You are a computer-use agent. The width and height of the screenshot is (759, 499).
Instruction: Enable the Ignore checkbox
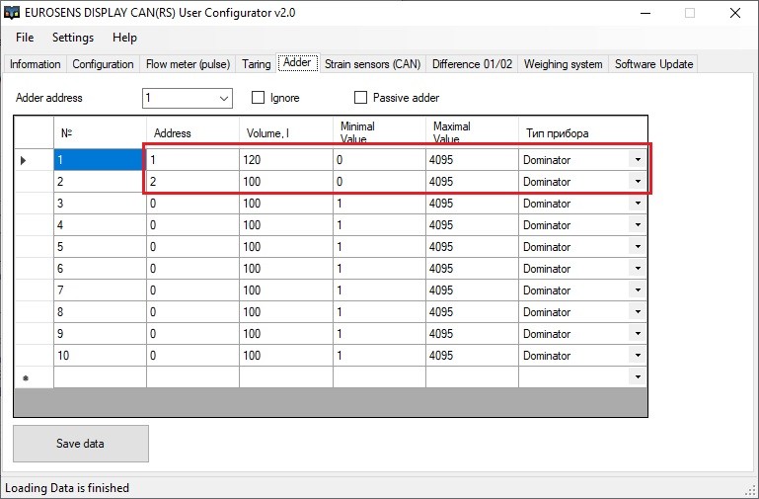tap(259, 98)
